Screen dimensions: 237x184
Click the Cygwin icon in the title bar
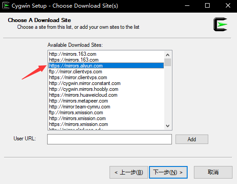click(x=6, y=6)
